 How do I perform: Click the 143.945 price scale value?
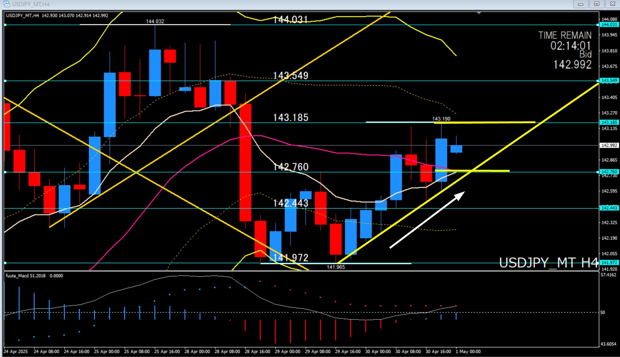point(609,35)
